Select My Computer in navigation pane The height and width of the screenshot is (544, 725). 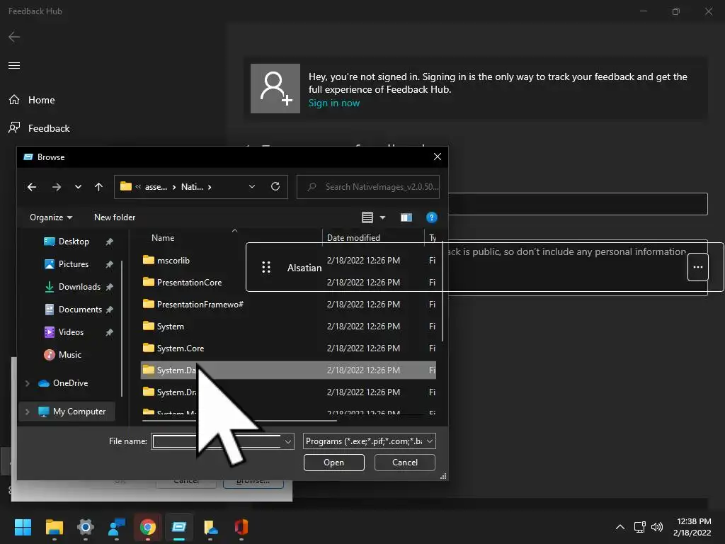pos(79,412)
